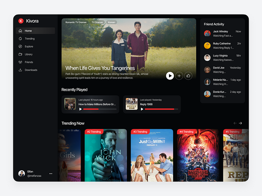The height and width of the screenshot is (196, 262).
Task: Seek How to Make Millions progress bar
Action: click(x=100, y=109)
